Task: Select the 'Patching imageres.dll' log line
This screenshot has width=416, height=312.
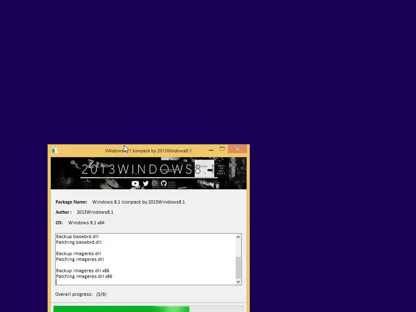Action: coord(80,260)
